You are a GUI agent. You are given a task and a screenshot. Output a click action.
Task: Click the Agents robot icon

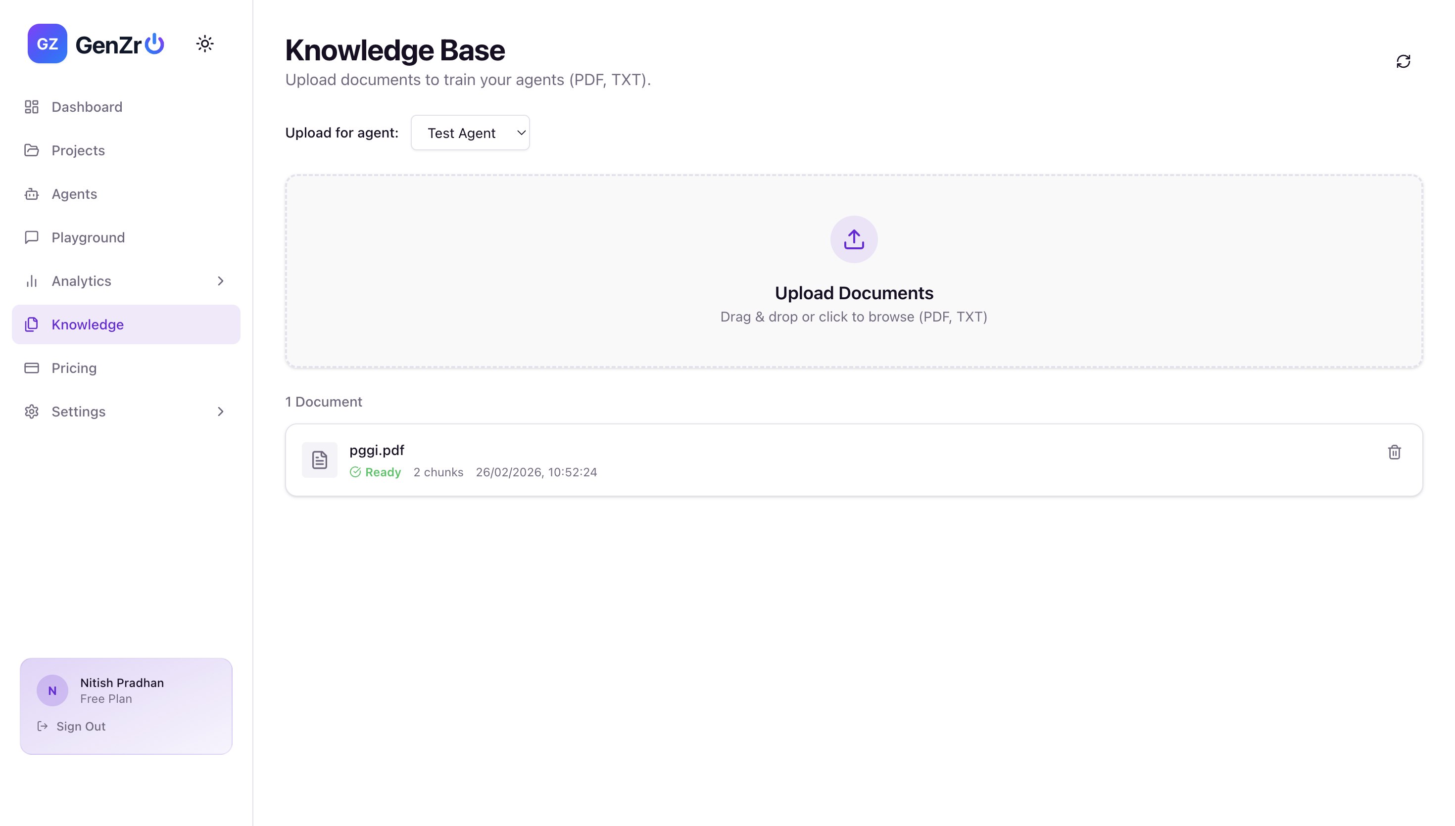point(32,194)
